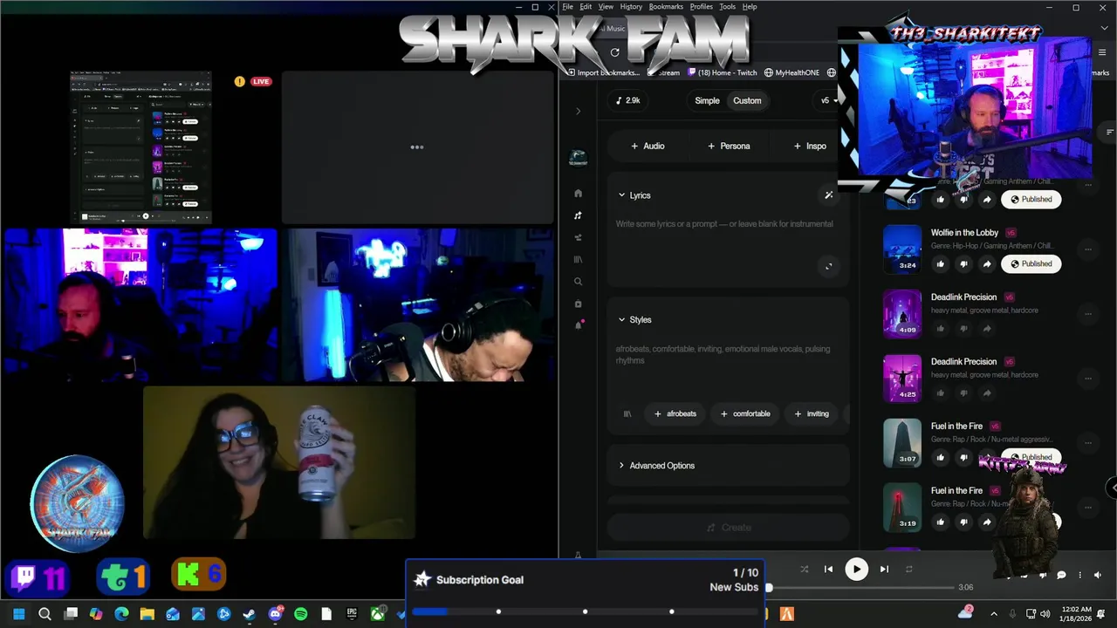Screen dimensions: 1117x628
Task: Skip to the next track in player
Action: 884,570
